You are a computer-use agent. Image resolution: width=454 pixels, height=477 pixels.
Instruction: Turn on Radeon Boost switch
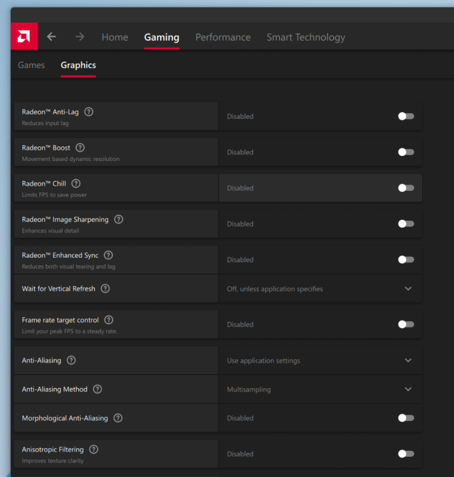(x=406, y=152)
